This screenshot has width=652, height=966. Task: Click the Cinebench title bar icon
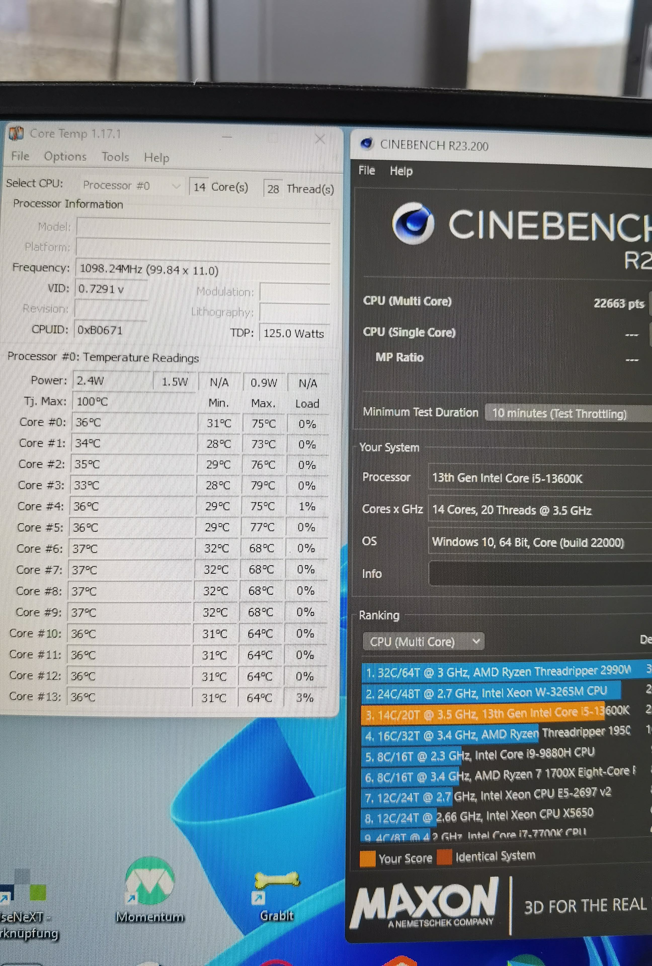click(366, 143)
